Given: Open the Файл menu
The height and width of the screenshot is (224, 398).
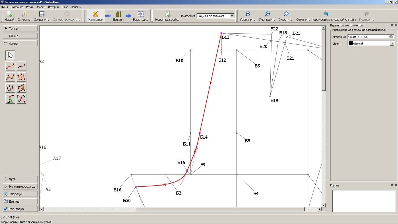Looking at the screenshot, I should (x=5, y=7).
